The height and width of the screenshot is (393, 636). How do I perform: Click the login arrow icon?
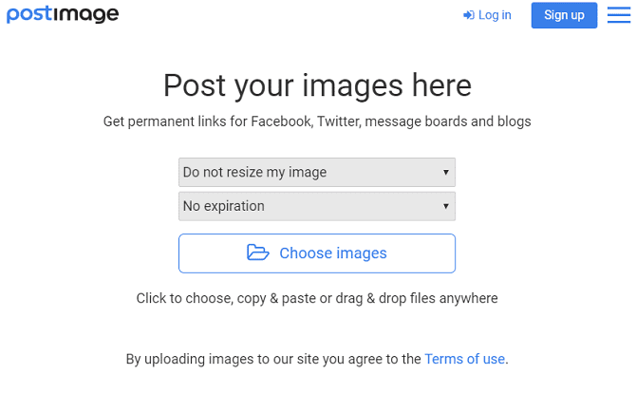point(468,15)
